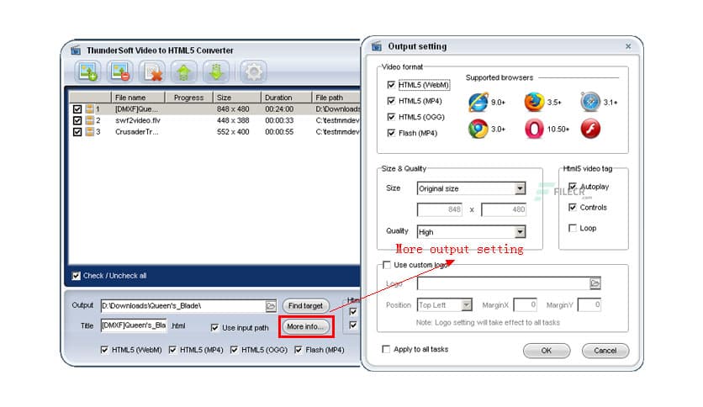Click the Remove selected file toolbar icon
The width and height of the screenshot is (703, 407).
120,71
